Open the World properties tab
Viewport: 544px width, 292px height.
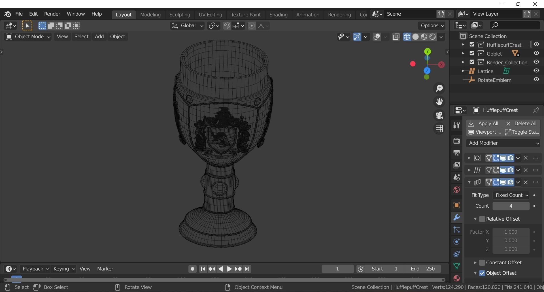tap(456, 189)
